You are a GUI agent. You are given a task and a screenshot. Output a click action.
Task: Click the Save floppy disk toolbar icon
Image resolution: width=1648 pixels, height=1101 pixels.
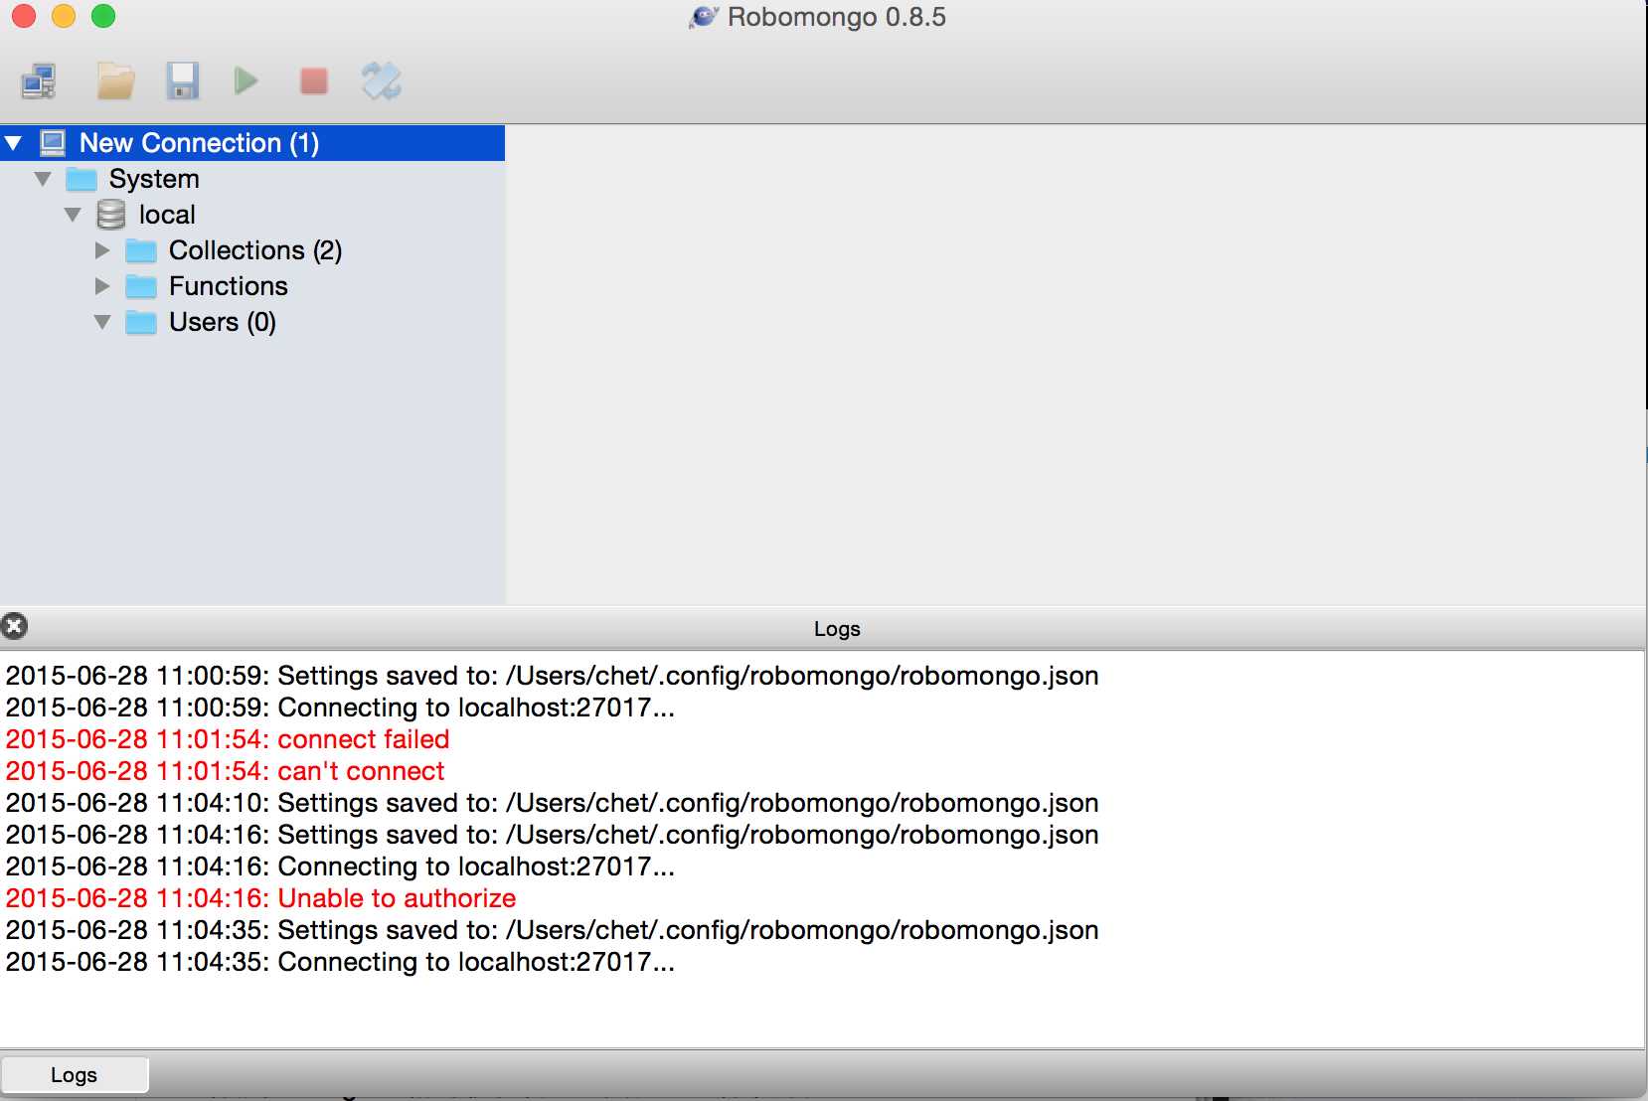(x=183, y=81)
